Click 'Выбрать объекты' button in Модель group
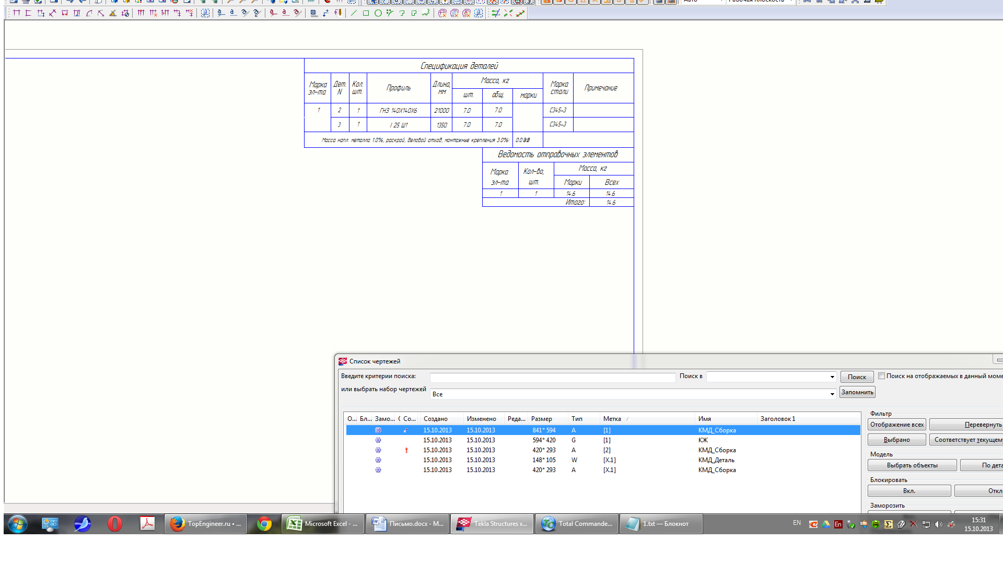 click(x=912, y=465)
